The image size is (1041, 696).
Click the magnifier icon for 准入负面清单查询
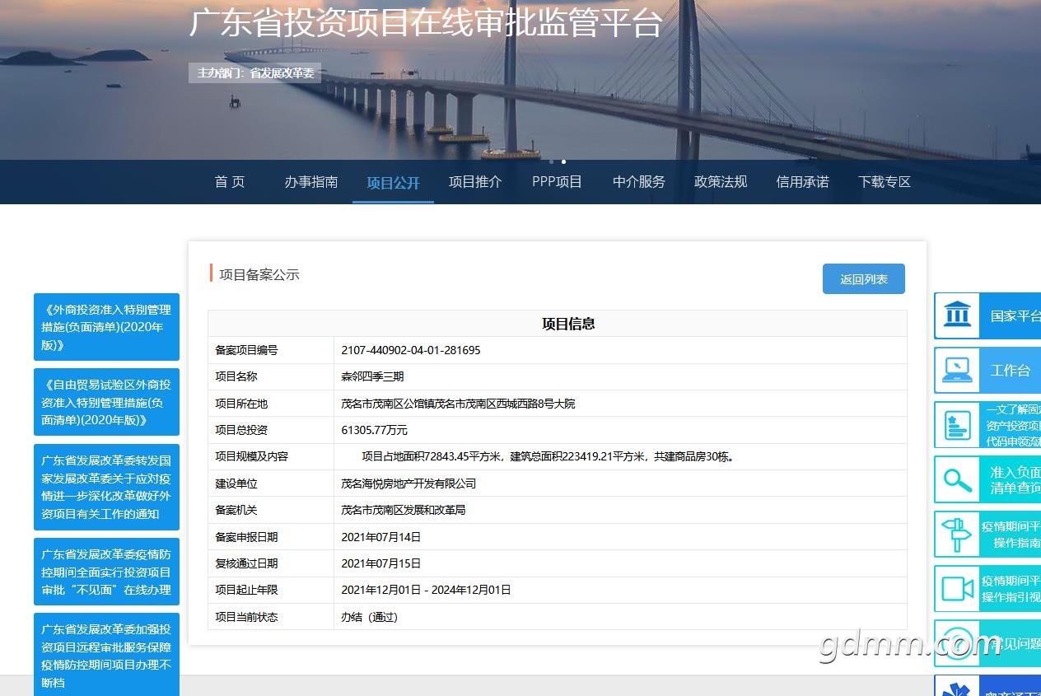click(x=957, y=479)
